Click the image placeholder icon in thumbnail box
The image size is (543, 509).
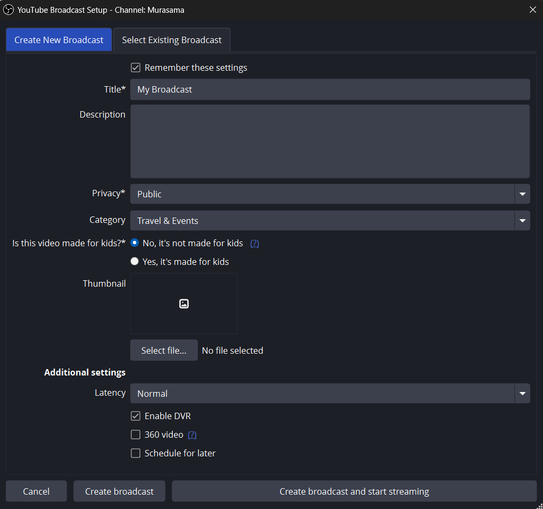(184, 304)
